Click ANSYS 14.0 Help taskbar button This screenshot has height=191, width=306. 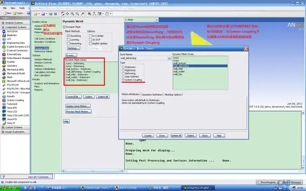[x=127, y=188]
